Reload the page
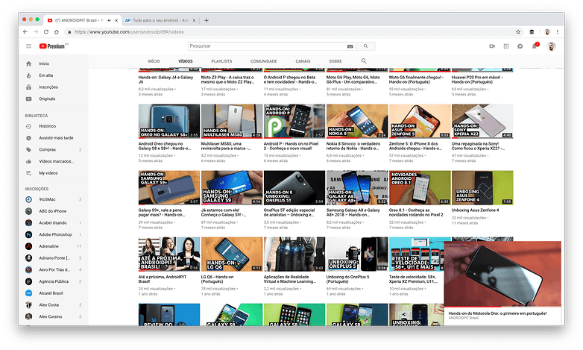 point(46,32)
